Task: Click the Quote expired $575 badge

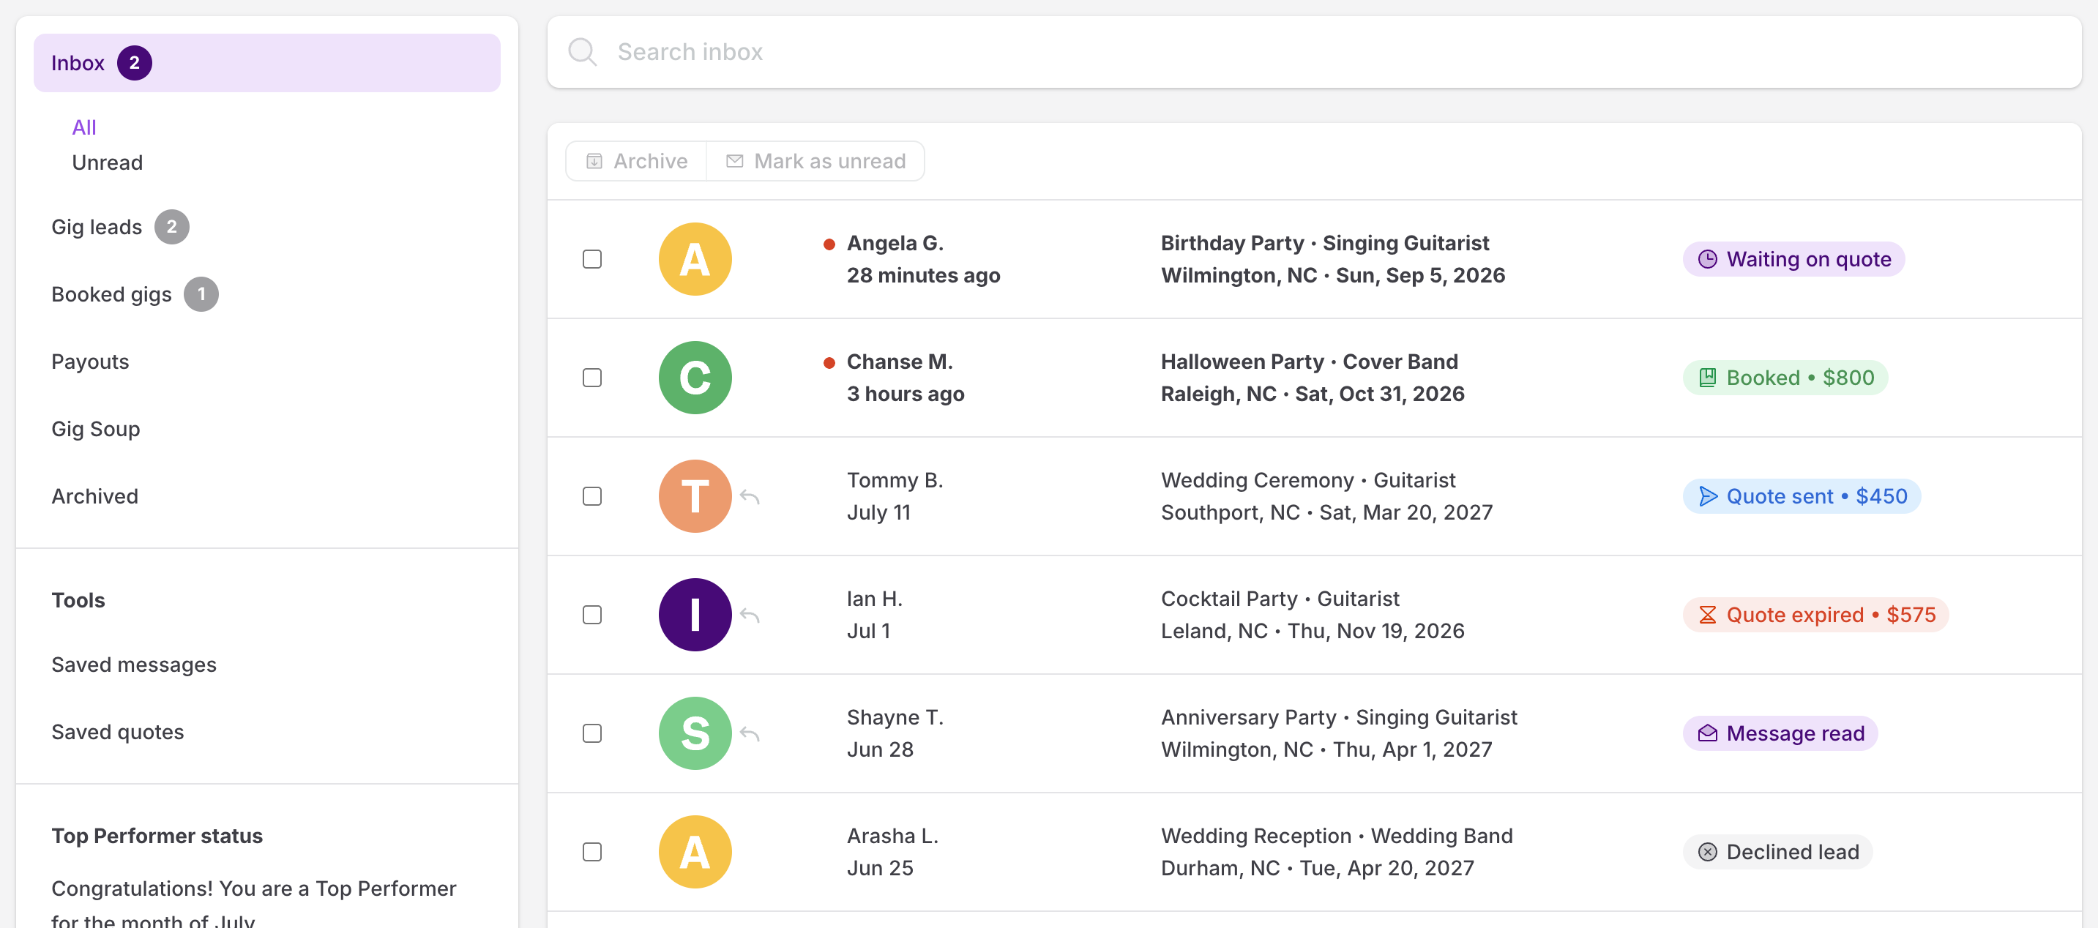Action: point(1815,615)
